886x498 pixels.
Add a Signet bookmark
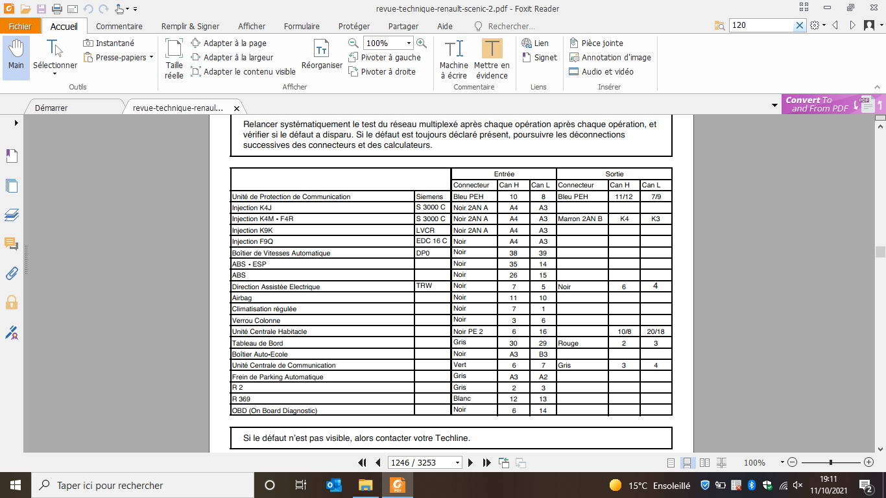coord(539,57)
